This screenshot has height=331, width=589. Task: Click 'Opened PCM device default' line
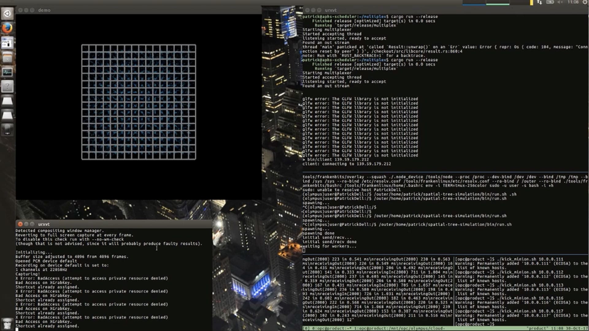click(46, 261)
